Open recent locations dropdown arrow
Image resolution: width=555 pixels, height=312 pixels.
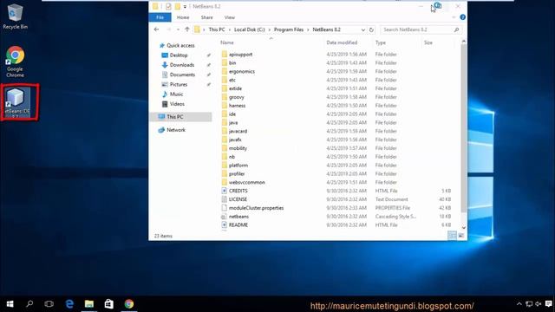tap(178, 29)
